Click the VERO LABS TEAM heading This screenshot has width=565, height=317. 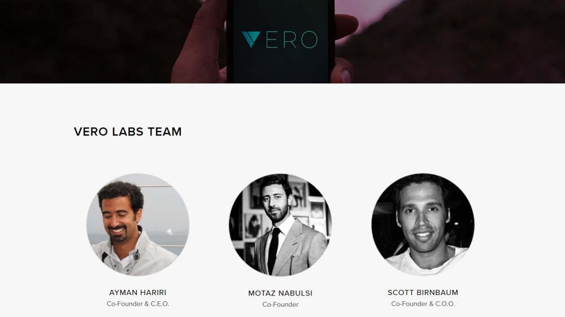[128, 131]
